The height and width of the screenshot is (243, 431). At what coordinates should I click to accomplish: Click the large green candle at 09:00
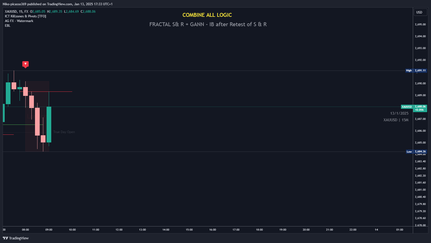pos(49,125)
